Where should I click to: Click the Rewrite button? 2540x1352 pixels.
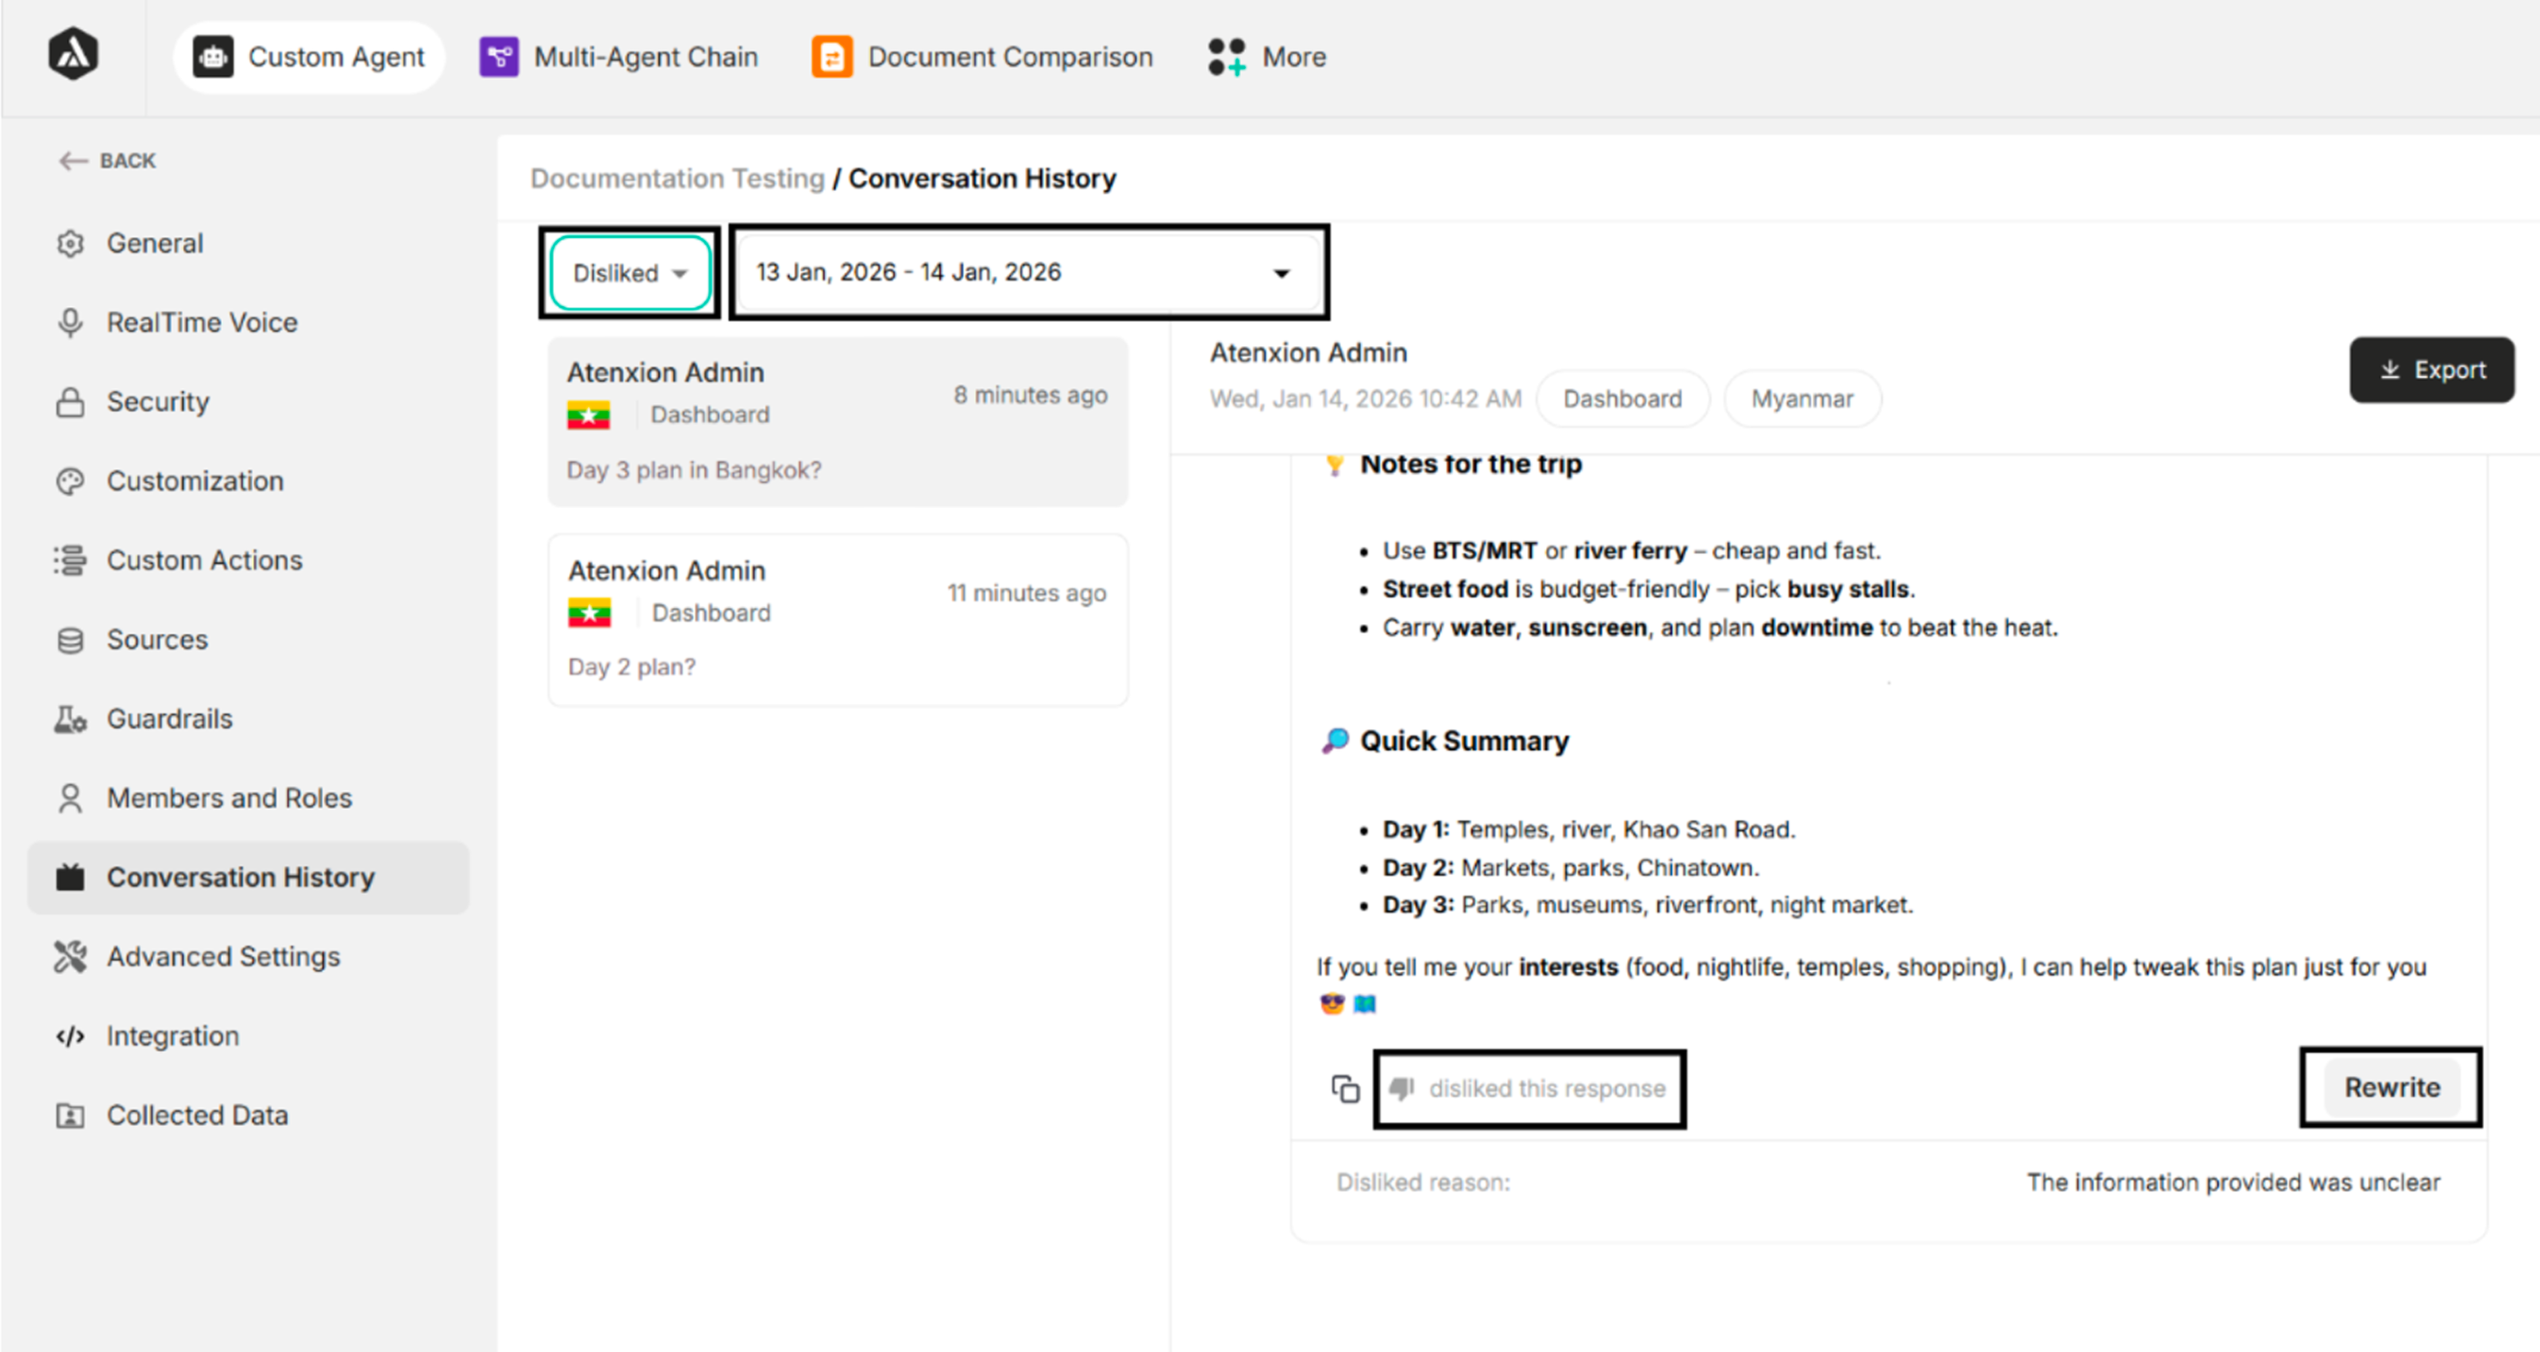2391,1088
